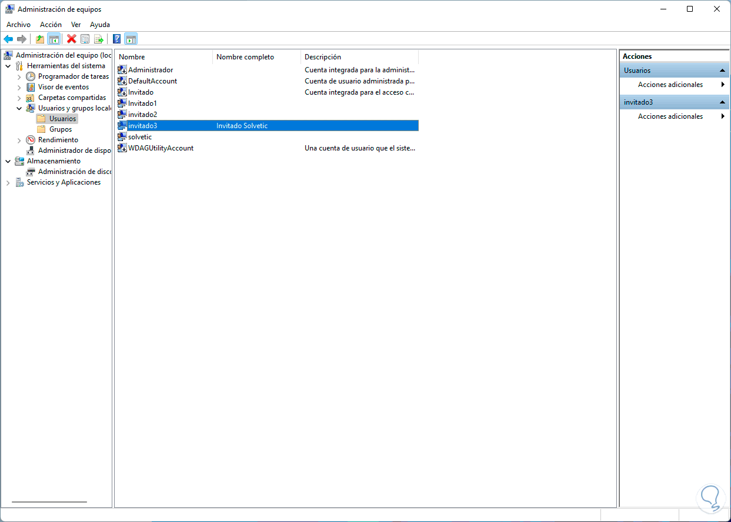Collapse the Usuarios section in Acciones pane
This screenshot has width=731, height=522.
click(722, 71)
